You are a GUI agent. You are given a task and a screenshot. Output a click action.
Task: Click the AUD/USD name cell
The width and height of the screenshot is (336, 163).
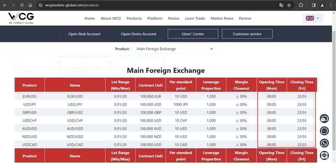point(75,129)
